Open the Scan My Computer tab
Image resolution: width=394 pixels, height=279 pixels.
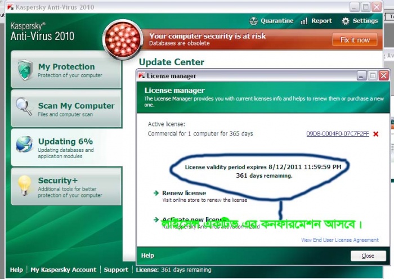click(x=66, y=109)
